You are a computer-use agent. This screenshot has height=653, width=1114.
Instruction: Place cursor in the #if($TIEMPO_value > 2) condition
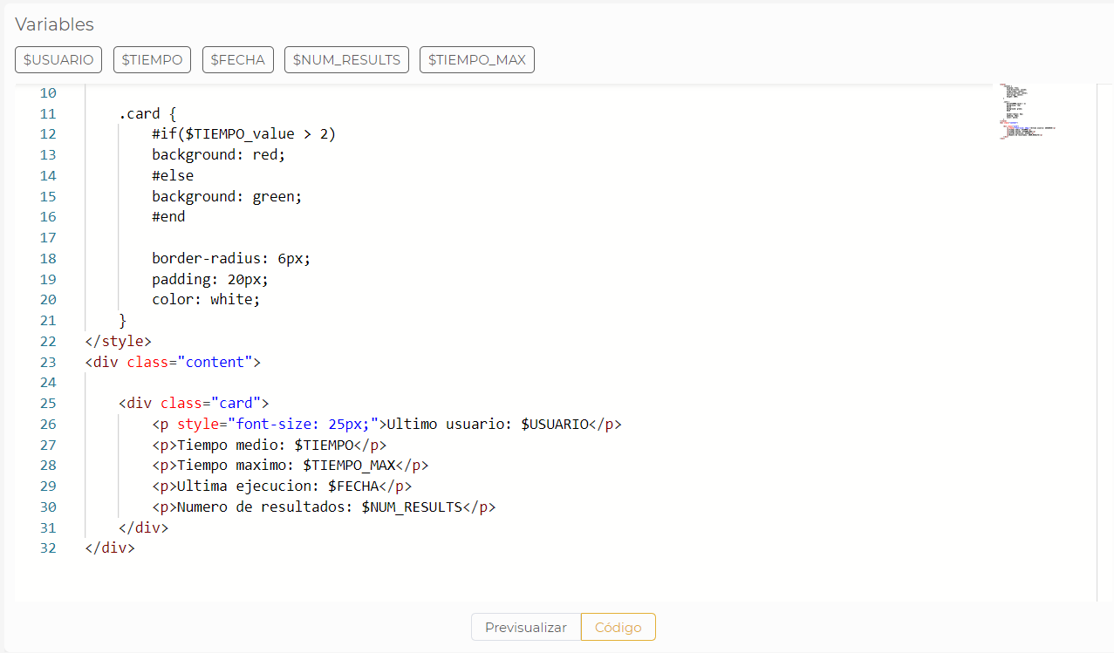tap(244, 133)
